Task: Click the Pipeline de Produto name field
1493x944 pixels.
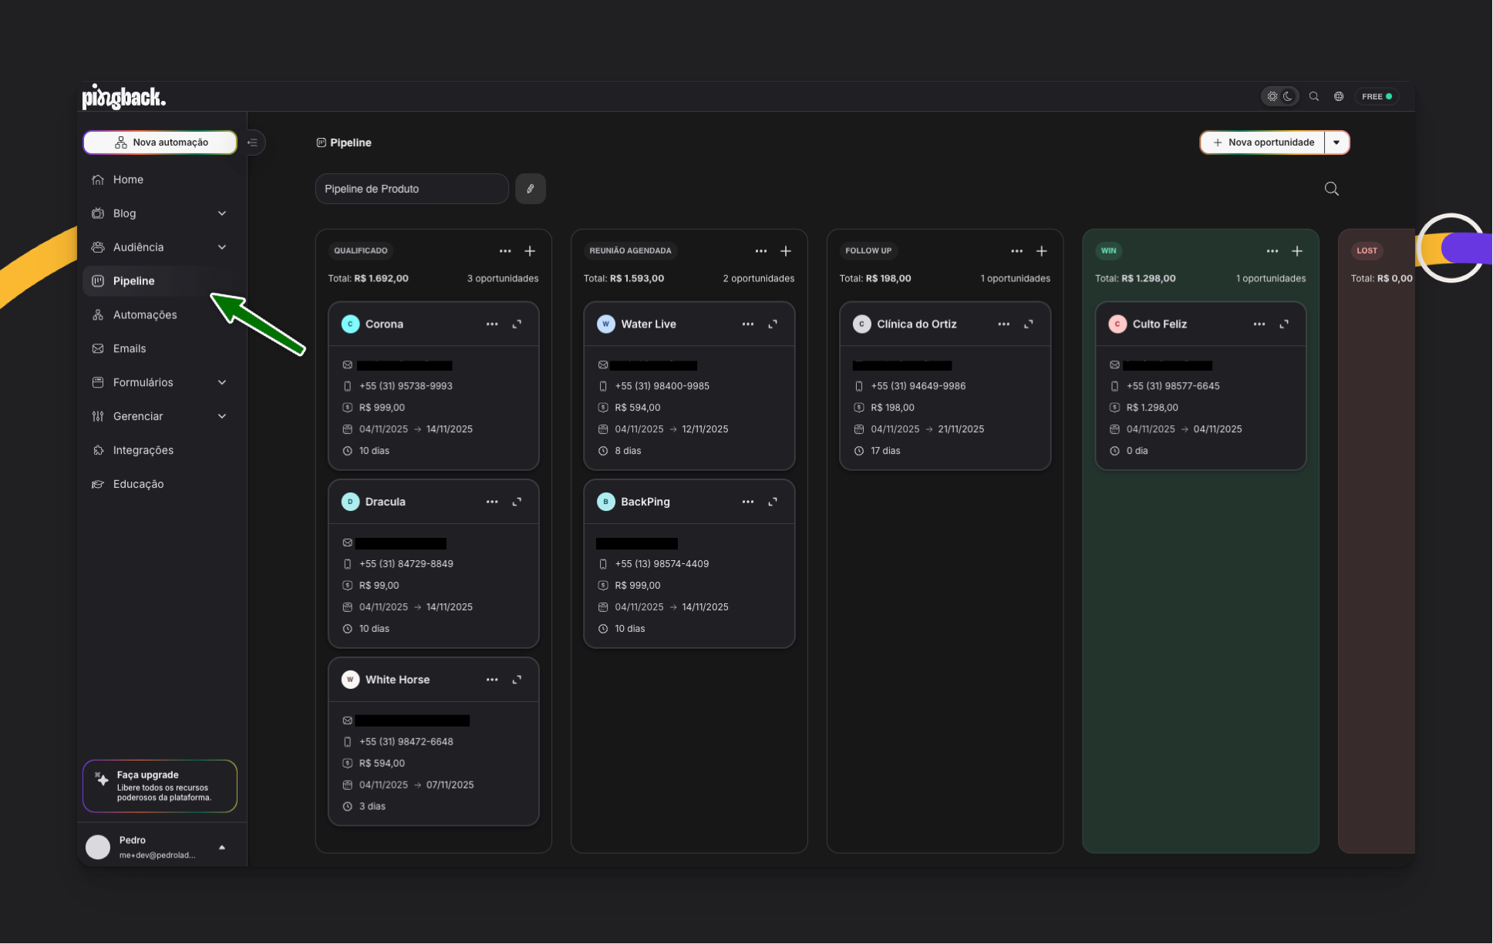Action: point(412,189)
